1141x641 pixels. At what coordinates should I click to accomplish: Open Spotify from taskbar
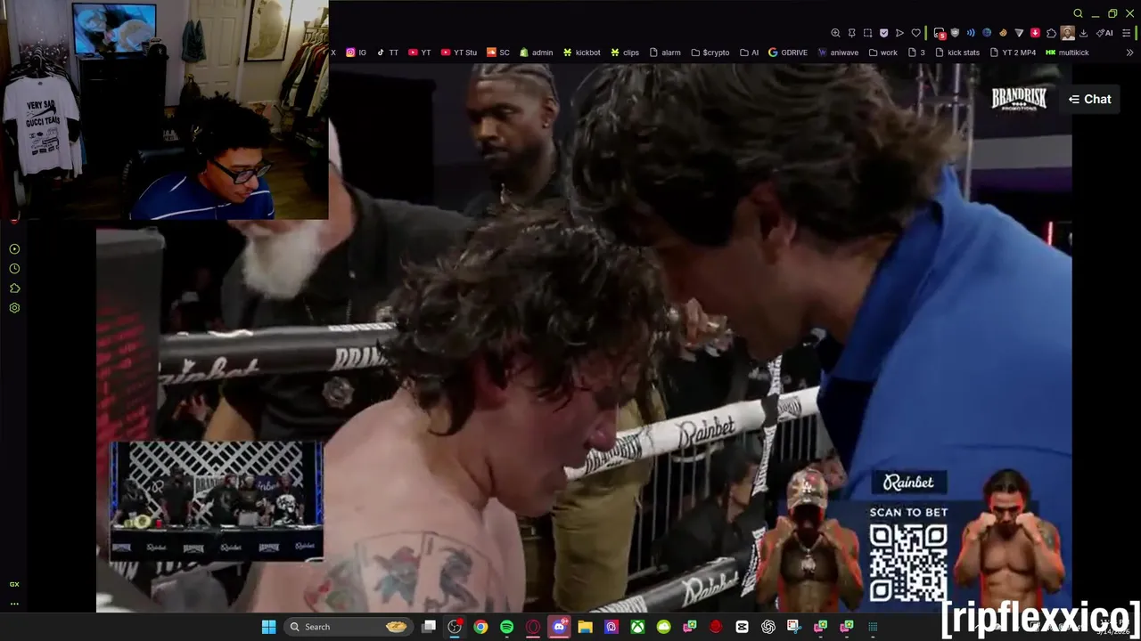click(506, 627)
